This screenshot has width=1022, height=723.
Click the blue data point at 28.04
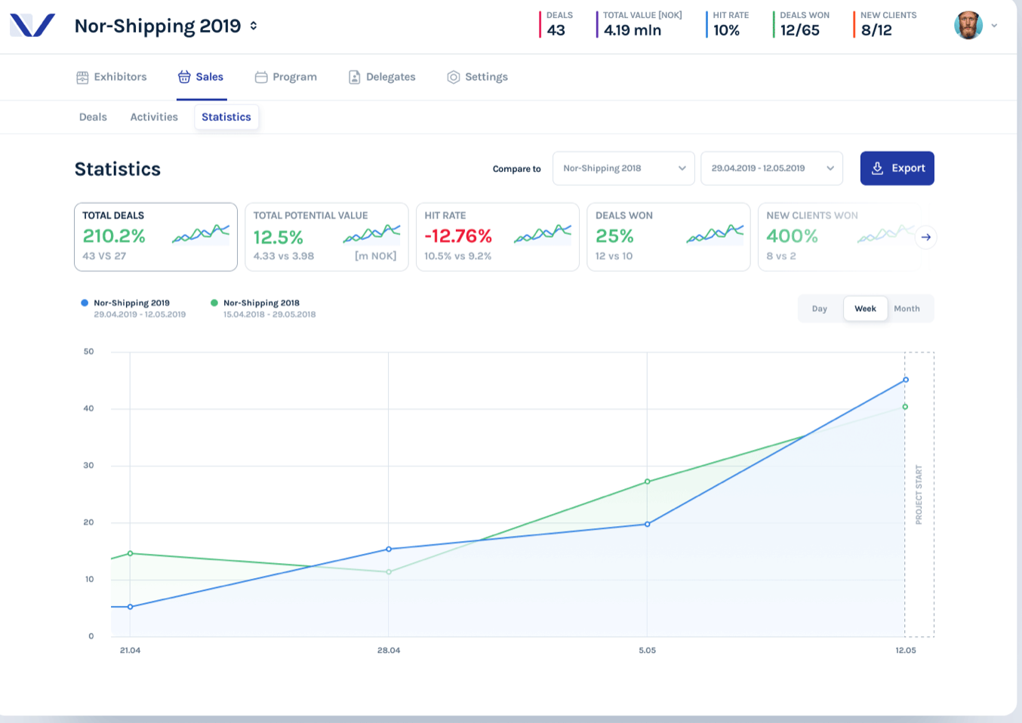pyautogui.click(x=389, y=549)
